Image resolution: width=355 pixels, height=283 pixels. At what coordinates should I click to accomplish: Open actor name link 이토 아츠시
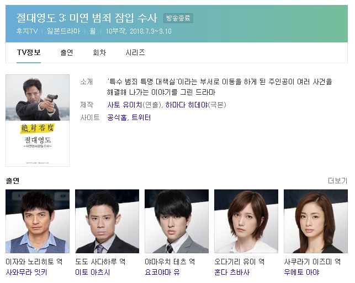coord(93,273)
